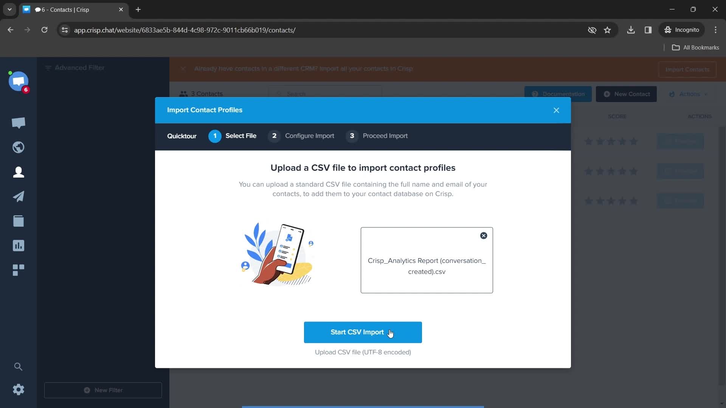The height and width of the screenshot is (408, 726).
Task: Select the Search icon at bottom
Action: (x=19, y=367)
